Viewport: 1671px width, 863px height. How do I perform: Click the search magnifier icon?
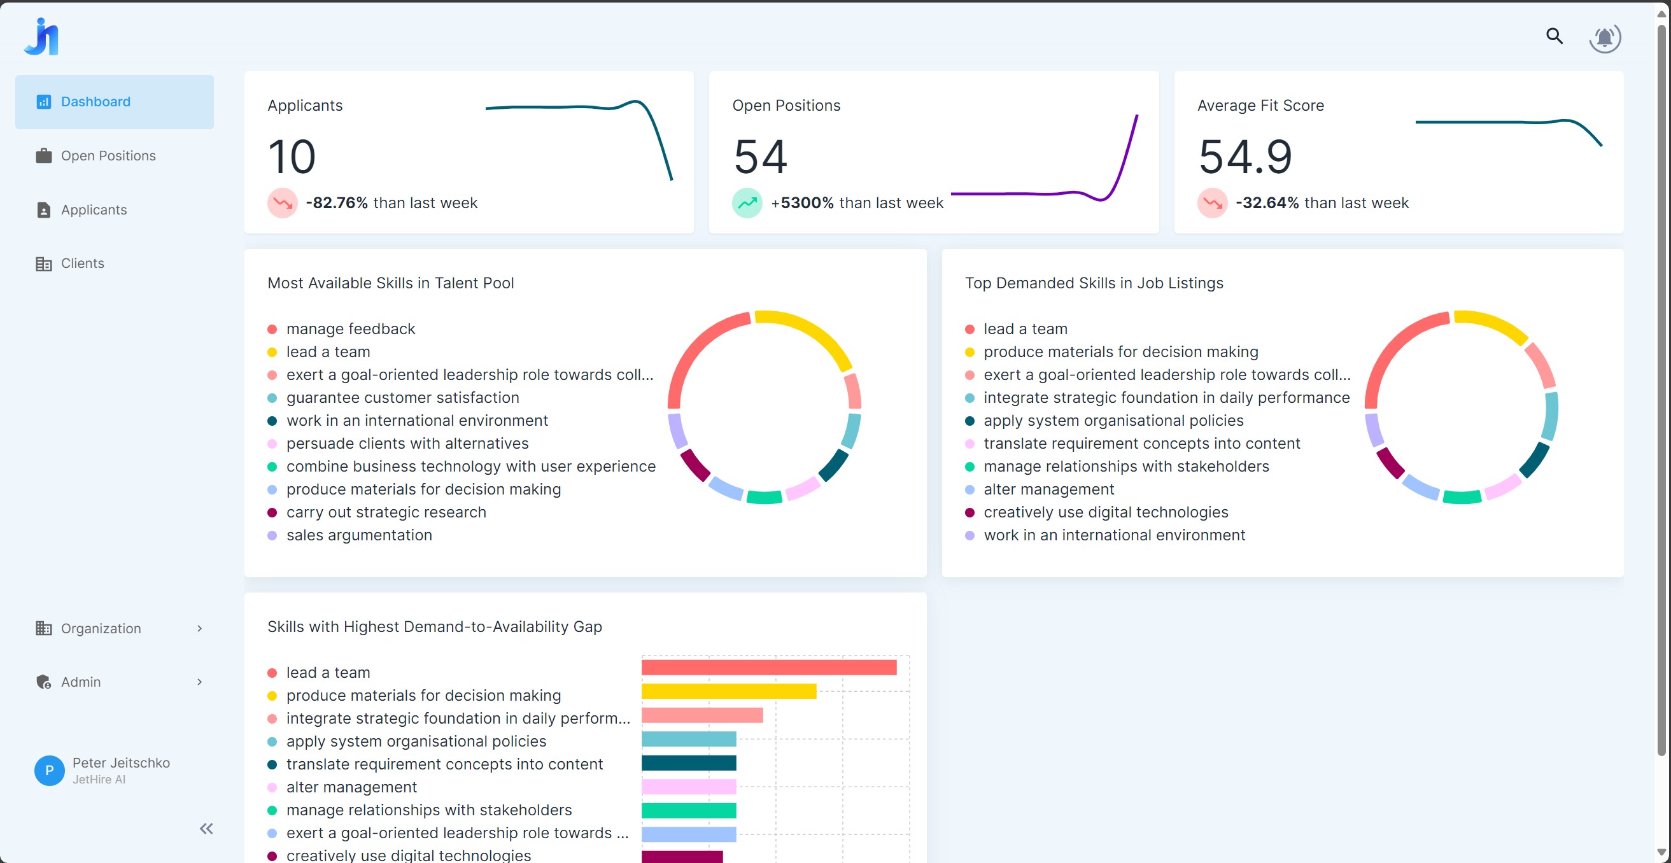(x=1555, y=36)
